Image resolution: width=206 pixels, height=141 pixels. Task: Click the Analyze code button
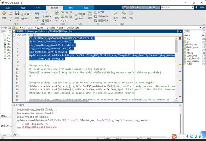(x=79, y=18)
